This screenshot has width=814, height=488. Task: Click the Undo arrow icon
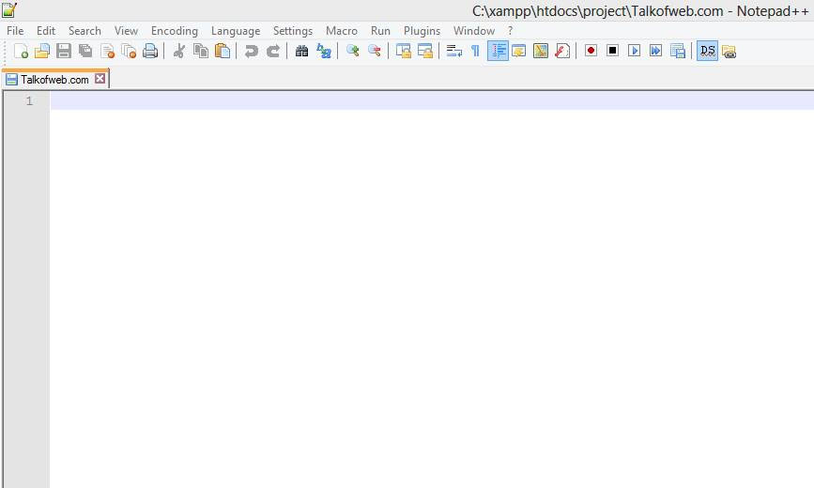coord(251,51)
